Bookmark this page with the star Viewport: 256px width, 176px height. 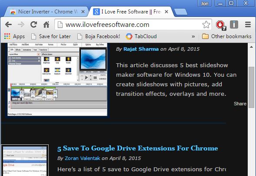click(206, 25)
